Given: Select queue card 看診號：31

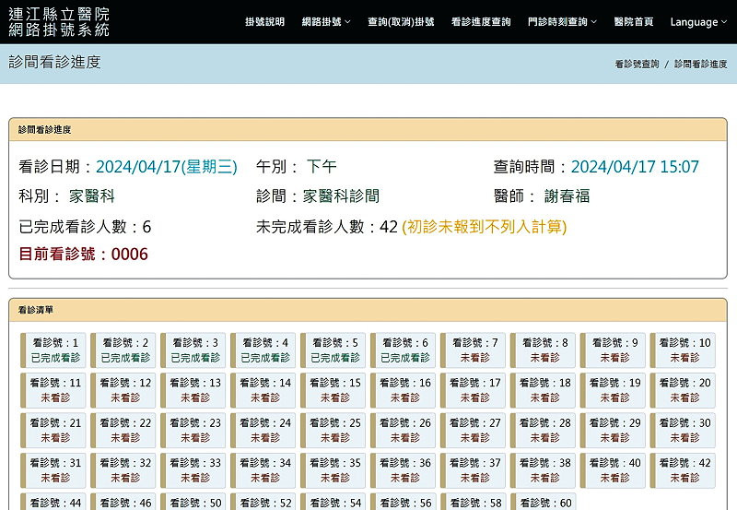Looking at the screenshot, I should pos(53,470).
